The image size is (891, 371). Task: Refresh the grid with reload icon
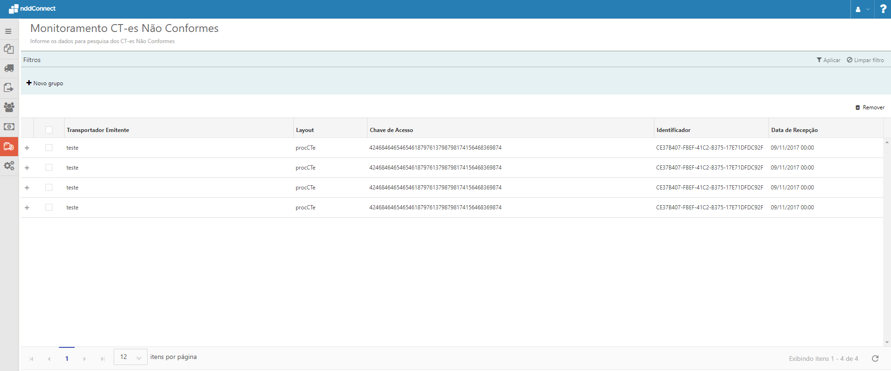[x=875, y=358]
